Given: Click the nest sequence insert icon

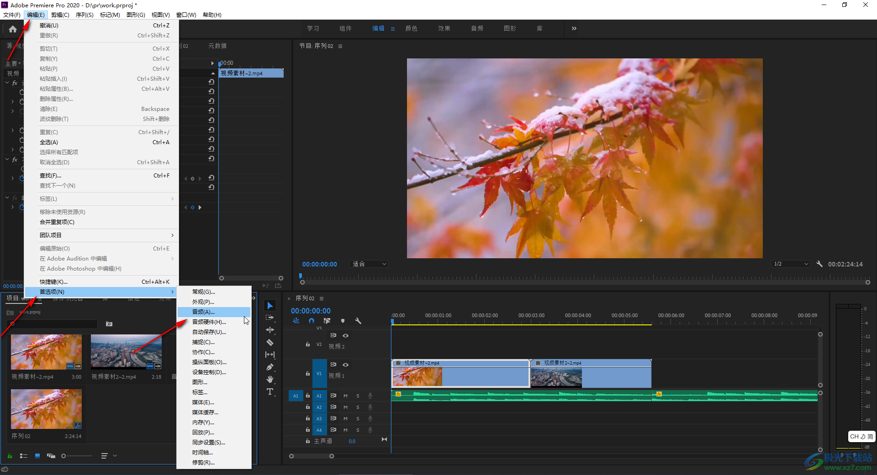Looking at the screenshot, I should [x=296, y=321].
